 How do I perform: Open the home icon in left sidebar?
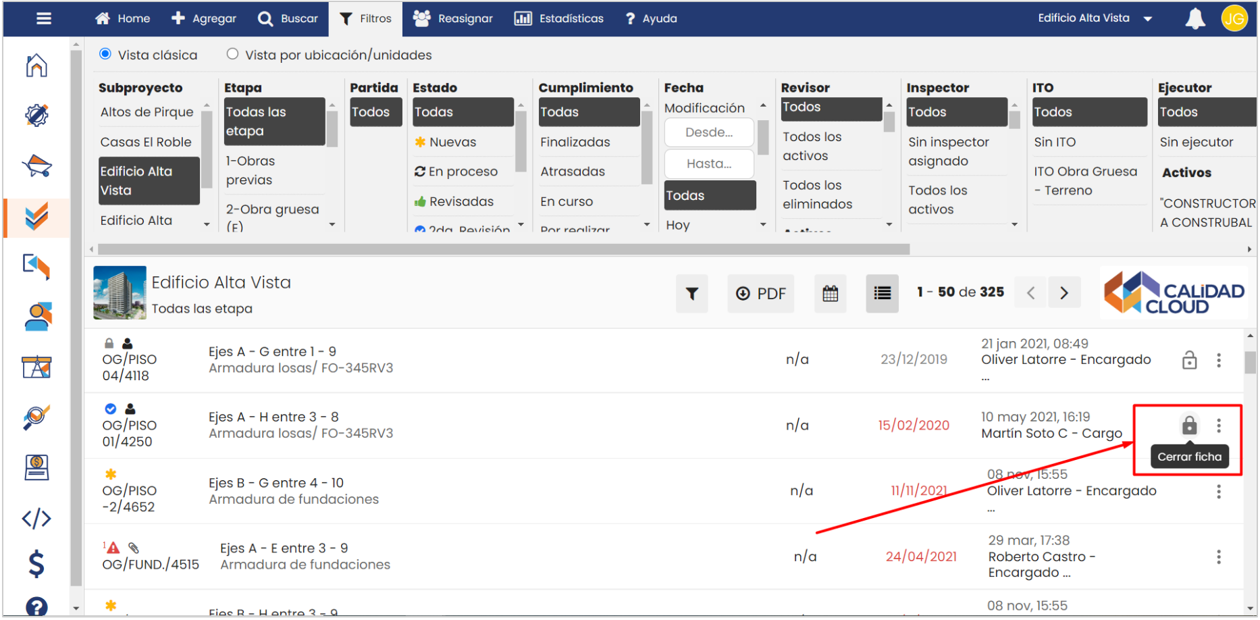[x=36, y=66]
